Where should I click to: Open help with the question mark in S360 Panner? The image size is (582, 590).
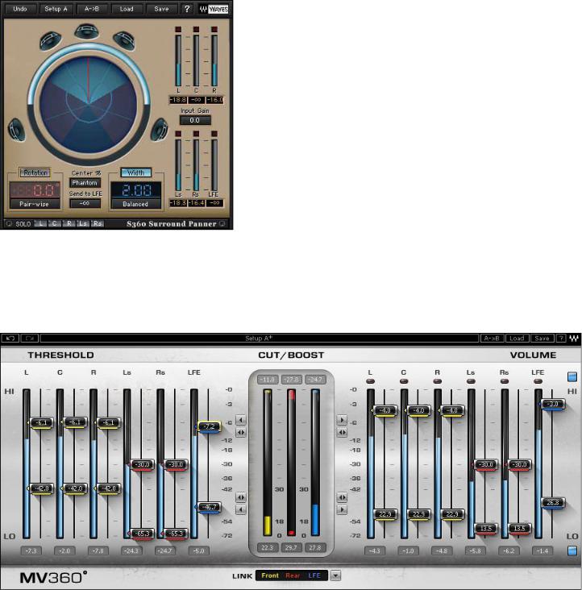(187, 9)
